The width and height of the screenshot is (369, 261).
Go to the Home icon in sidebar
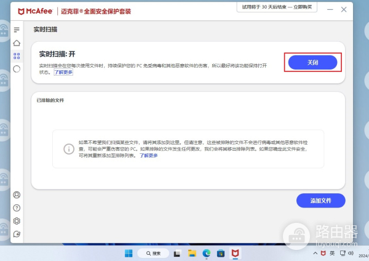pyautogui.click(x=17, y=43)
